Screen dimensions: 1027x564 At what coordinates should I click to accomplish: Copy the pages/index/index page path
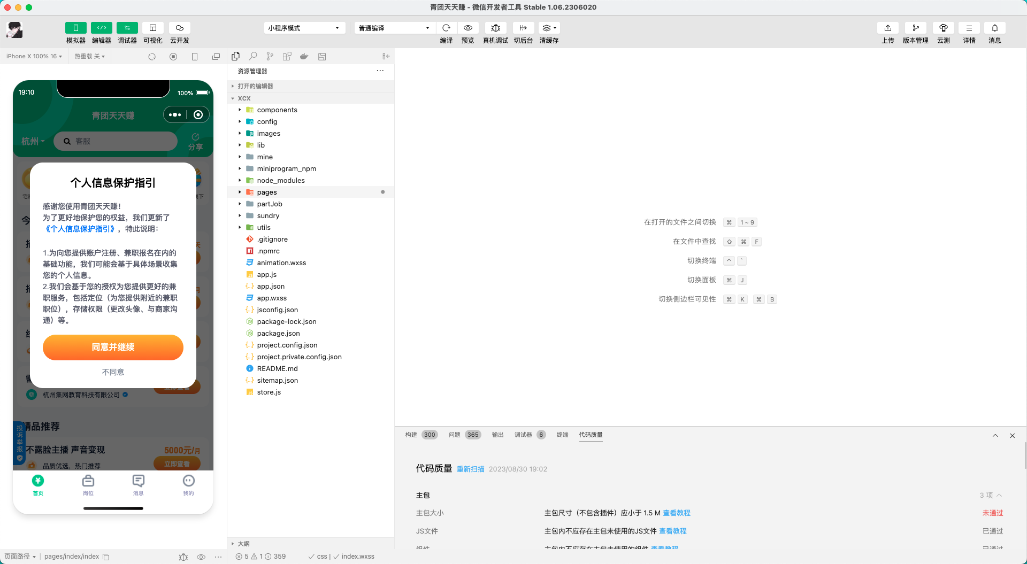click(x=106, y=557)
